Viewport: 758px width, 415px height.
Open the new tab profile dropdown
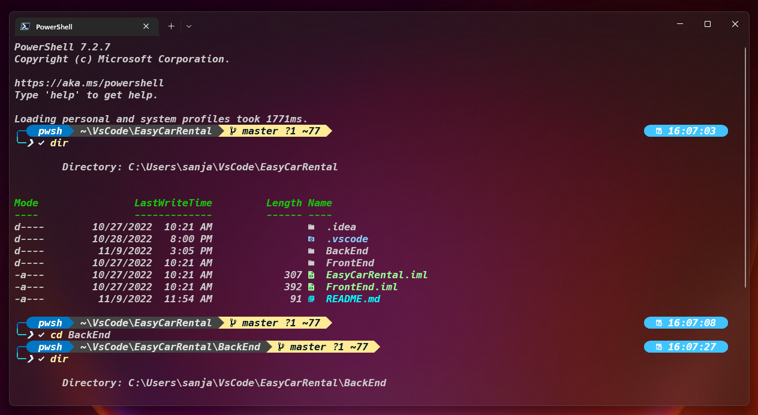[189, 26]
